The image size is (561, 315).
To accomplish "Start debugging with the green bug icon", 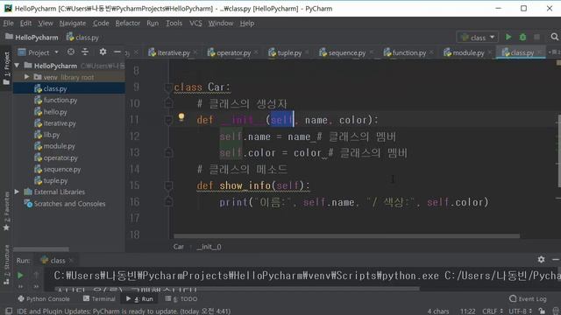I will coord(522,37).
